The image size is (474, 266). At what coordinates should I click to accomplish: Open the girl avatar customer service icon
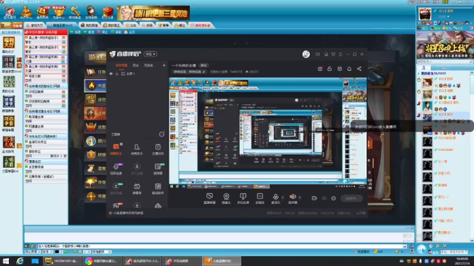pyautogui.click(x=91, y=12)
